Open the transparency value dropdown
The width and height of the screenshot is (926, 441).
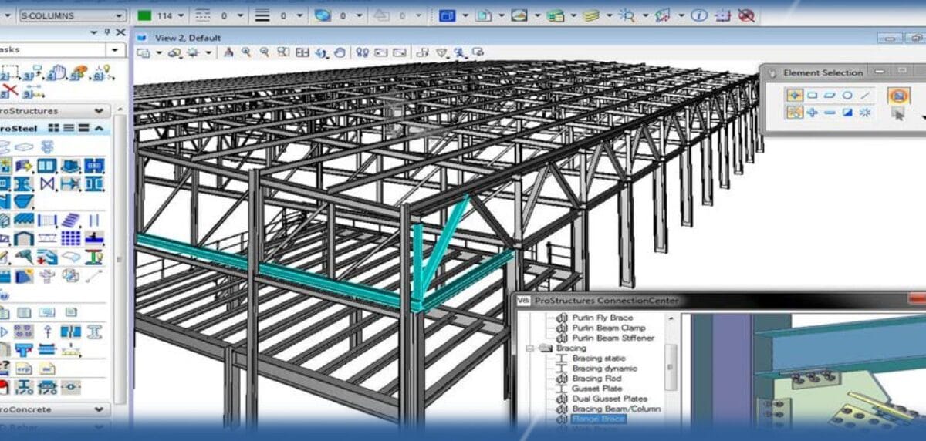[359, 15]
